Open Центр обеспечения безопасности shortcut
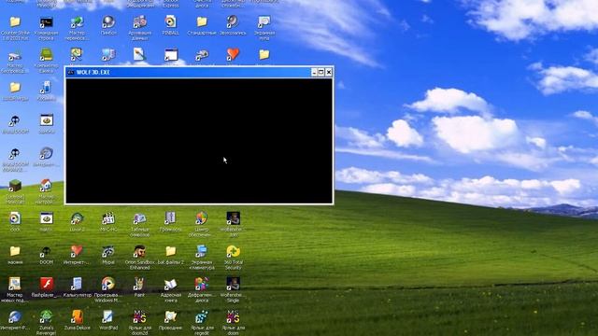Viewport: 598px width, 336px height. 202,218
